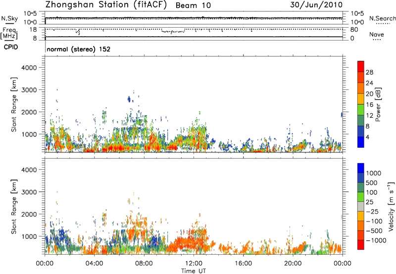Click the 'Nave' legend label
Image resolution: width=396 pixels, height=274 pixels.
(x=377, y=34)
